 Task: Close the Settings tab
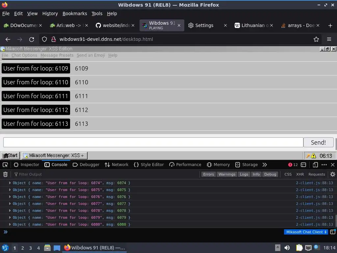225,25
